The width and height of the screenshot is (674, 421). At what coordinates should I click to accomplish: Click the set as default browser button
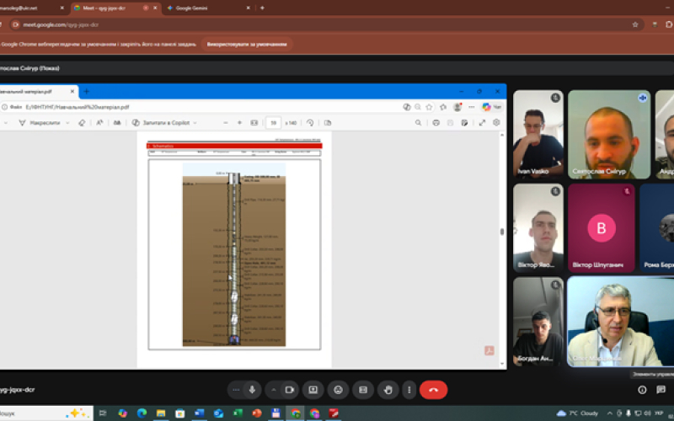pos(249,44)
